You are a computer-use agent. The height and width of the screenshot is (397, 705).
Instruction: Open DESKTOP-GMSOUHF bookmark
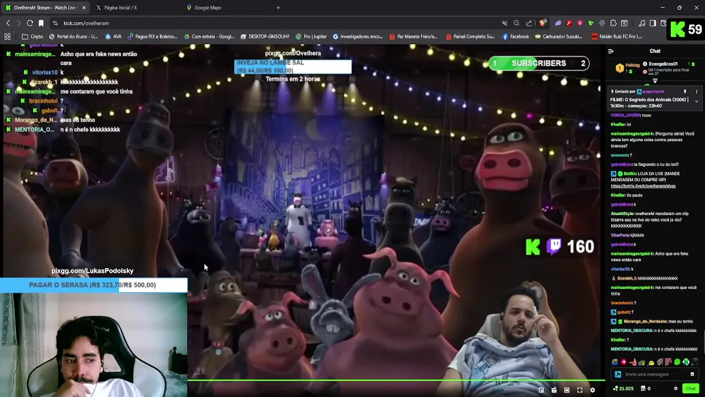point(265,36)
